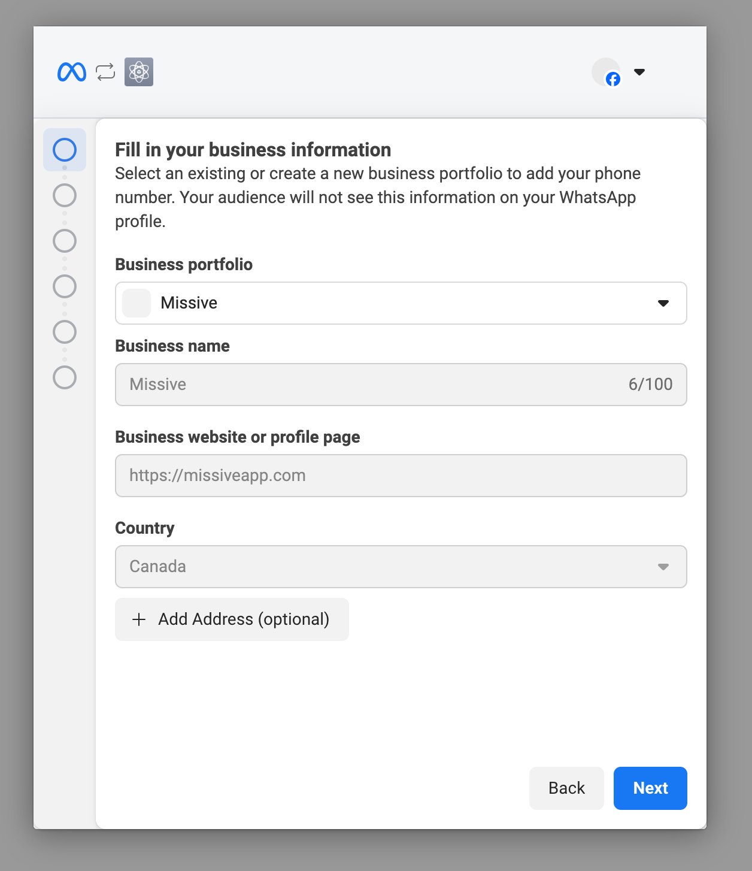This screenshot has width=752, height=871.
Task: Click the Meta logo in the header
Action: coord(71,72)
